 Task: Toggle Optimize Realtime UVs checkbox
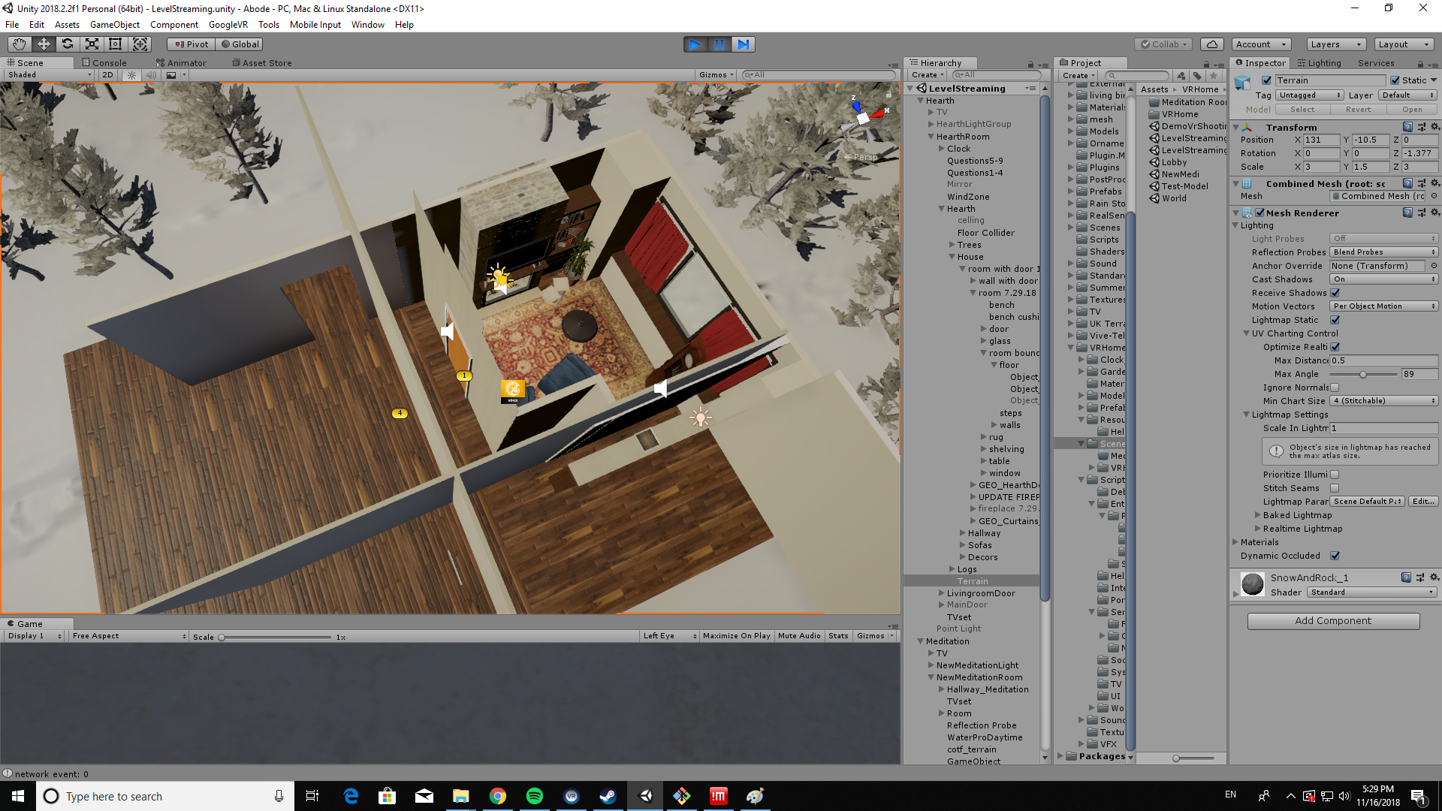(1335, 347)
